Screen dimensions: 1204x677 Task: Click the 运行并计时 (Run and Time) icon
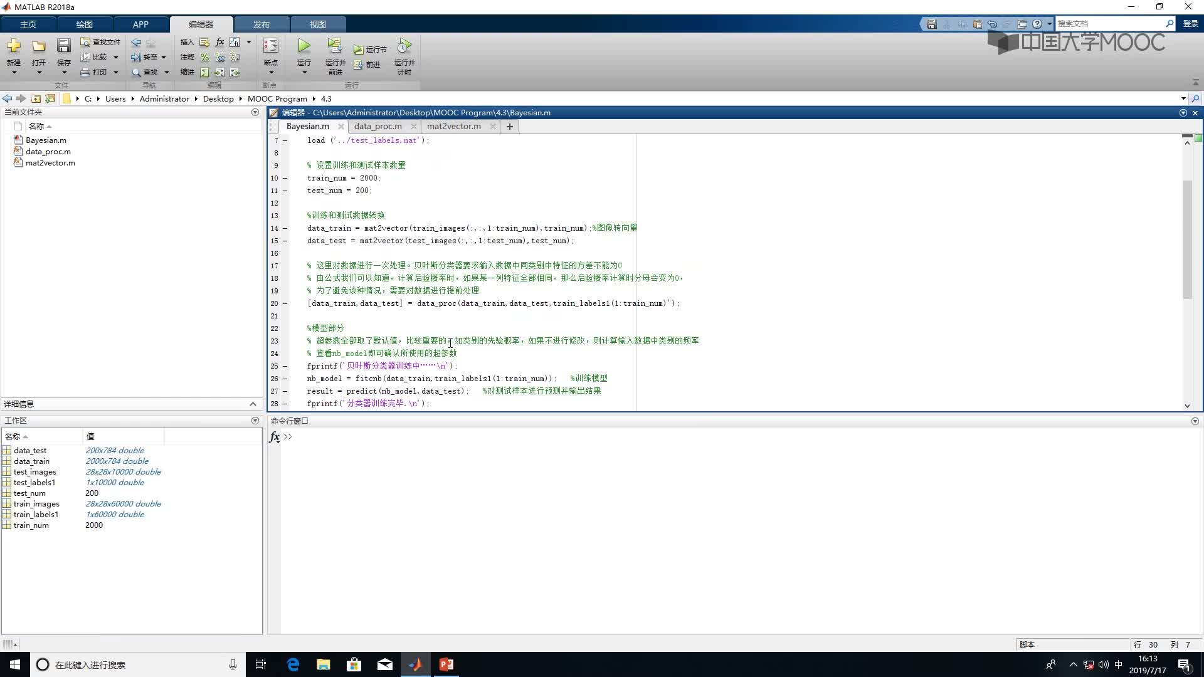pyautogui.click(x=404, y=46)
